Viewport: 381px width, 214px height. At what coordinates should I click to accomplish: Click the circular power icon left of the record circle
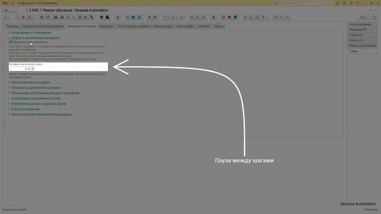point(224,17)
